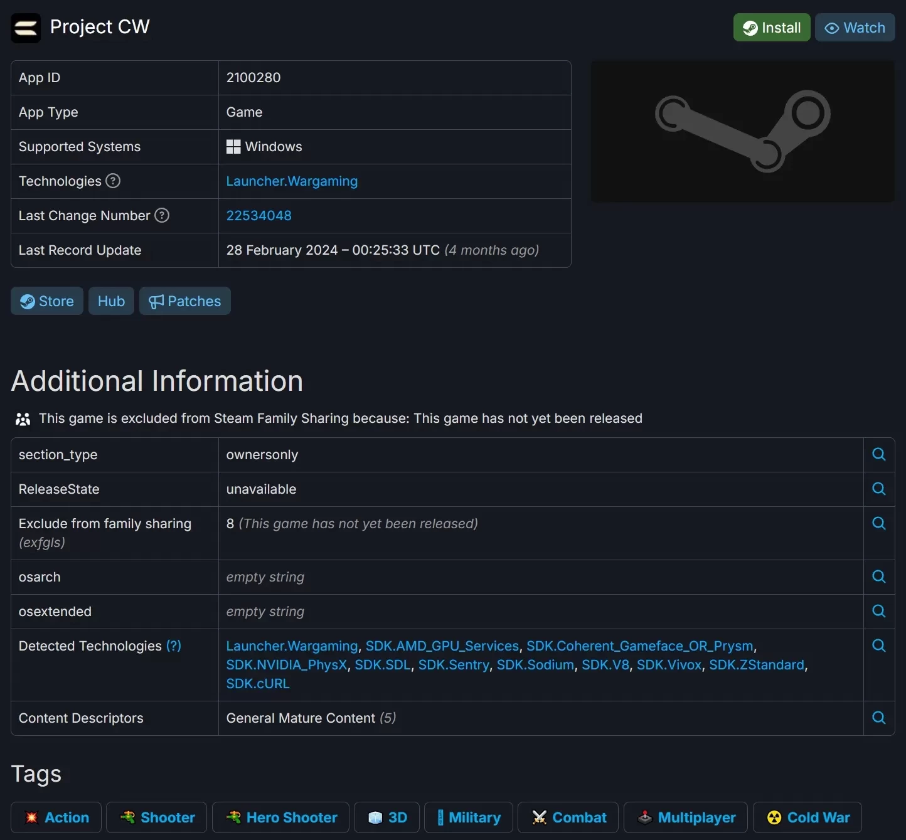Viewport: 906px width, 840px height.
Task: Open the Patches button
Action: (184, 301)
